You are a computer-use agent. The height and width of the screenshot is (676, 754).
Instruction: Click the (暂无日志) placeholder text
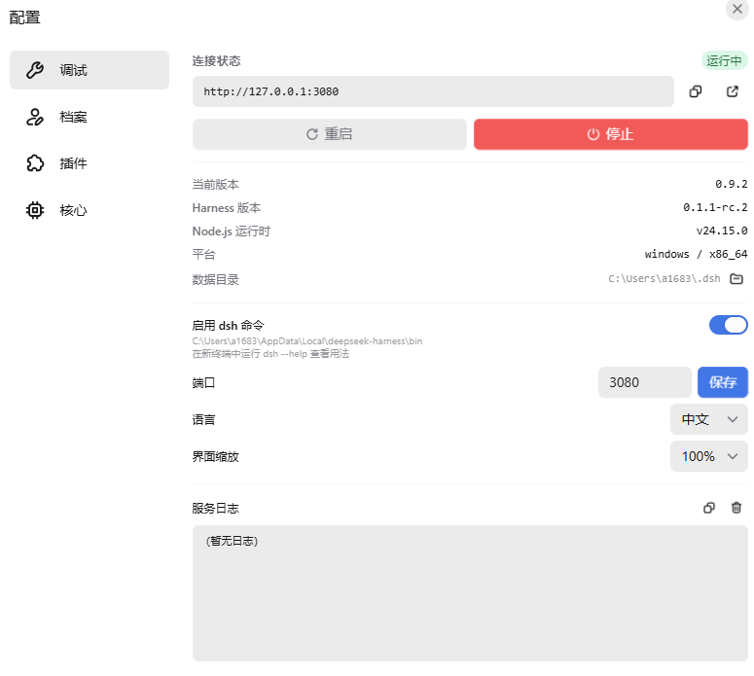tap(232, 542)
